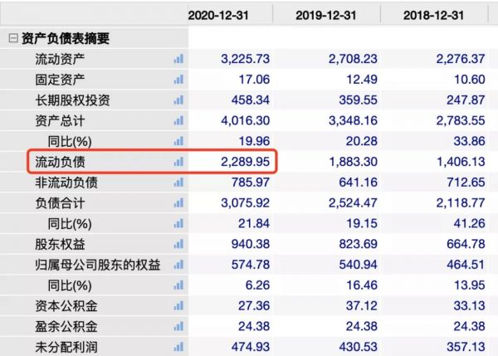498x356 pixels.
Task: View chart icon for 股东权益
Action: [178, 244]
